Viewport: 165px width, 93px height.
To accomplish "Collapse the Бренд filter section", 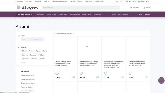I will pyautogui.click(x=19, y=47).
